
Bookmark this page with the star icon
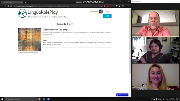pyautogui.click(x=101, y=6)
